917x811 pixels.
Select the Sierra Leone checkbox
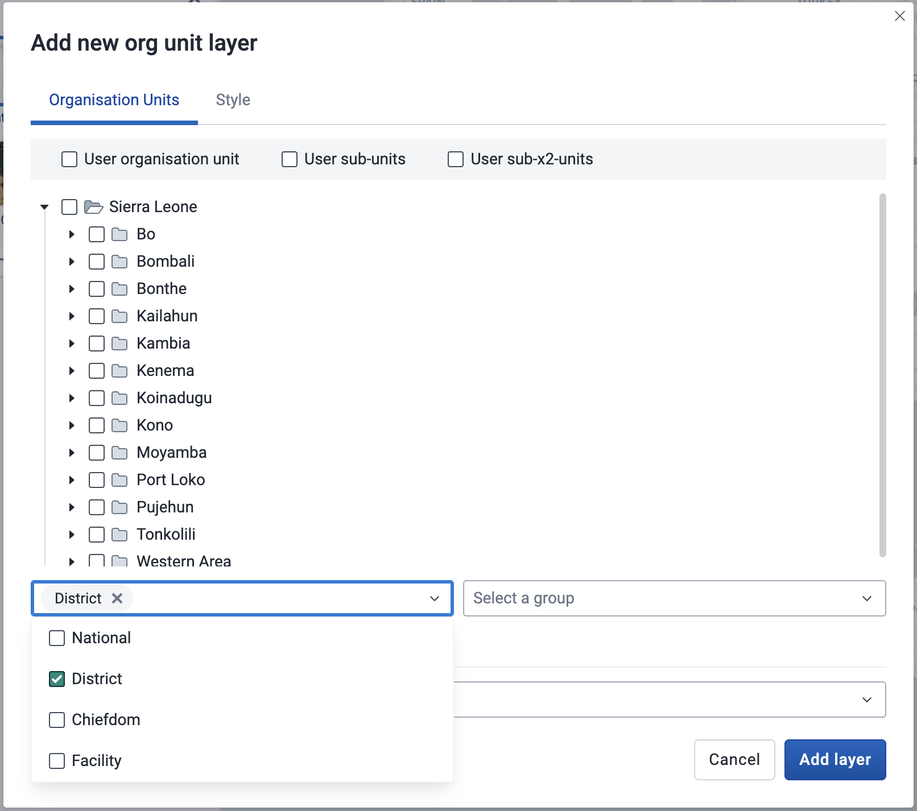pos(69,206)
